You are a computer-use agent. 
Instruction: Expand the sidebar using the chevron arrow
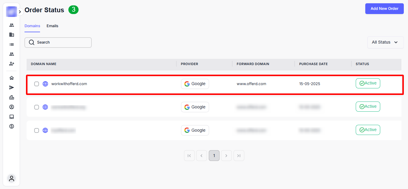tap(20, 12)
